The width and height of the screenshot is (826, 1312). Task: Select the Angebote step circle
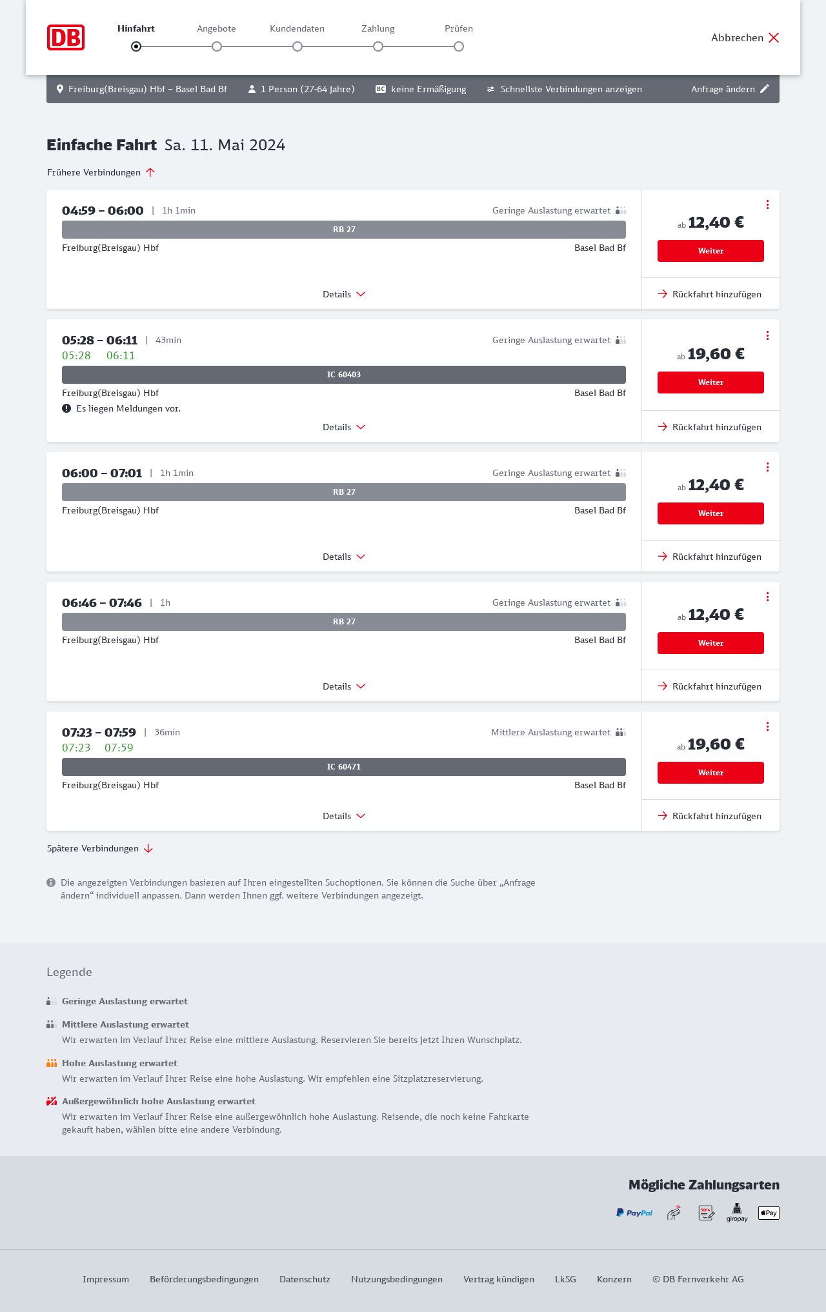click(x=217, y=46)
